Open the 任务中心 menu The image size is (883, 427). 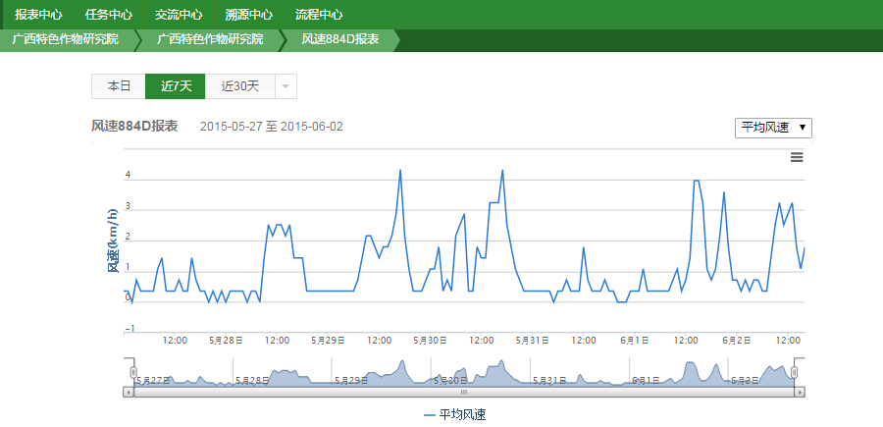(x=109, y=15)
